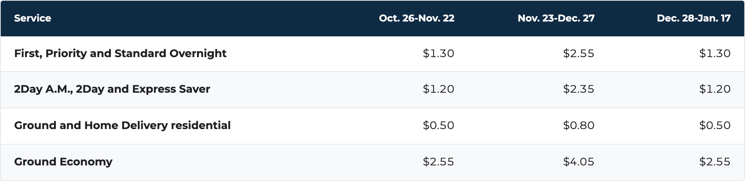Select the $1.20 2Day rate for Oct. 26-Nov. 22

(x=438, y=89)
